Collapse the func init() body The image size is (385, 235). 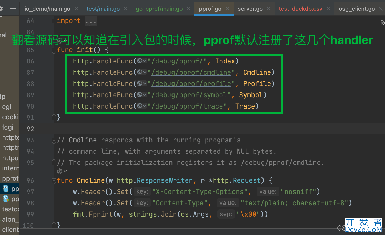[54, 50]
